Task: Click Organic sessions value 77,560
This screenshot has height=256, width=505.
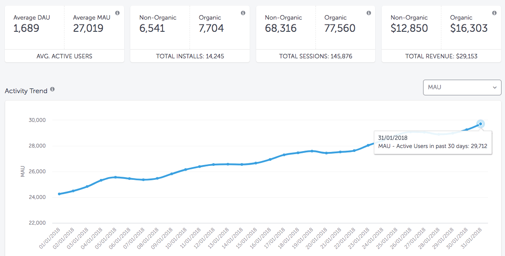Action: click(340, 28)
